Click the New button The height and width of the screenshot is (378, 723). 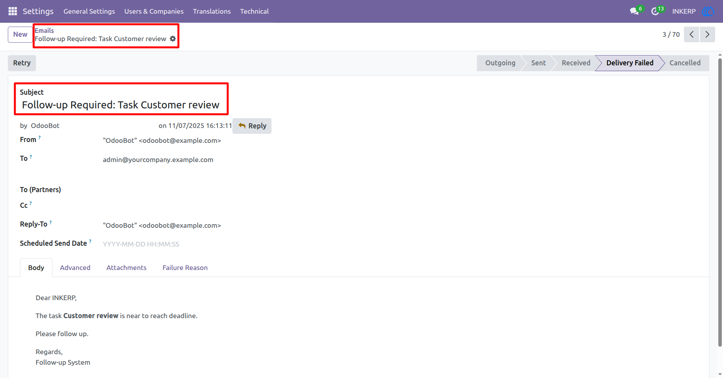pos(20,34)
